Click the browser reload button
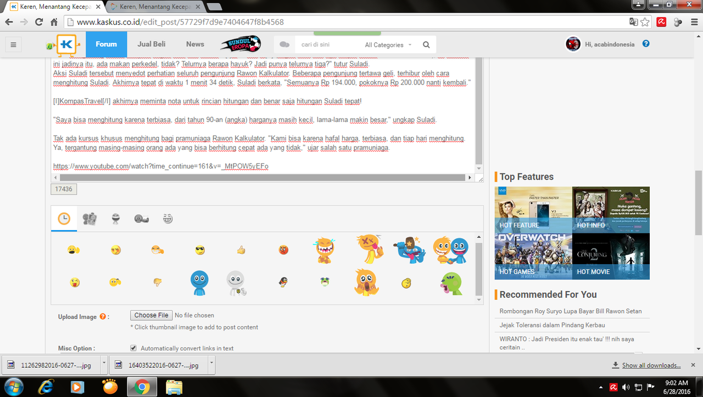Viewport: 703px width, 397px height. point(38,23)
